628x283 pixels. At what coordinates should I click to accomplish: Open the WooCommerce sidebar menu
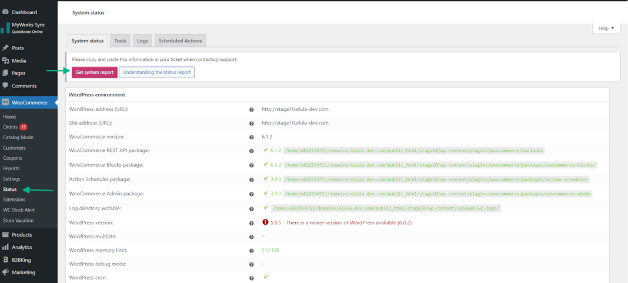click(x=29, y=103)
